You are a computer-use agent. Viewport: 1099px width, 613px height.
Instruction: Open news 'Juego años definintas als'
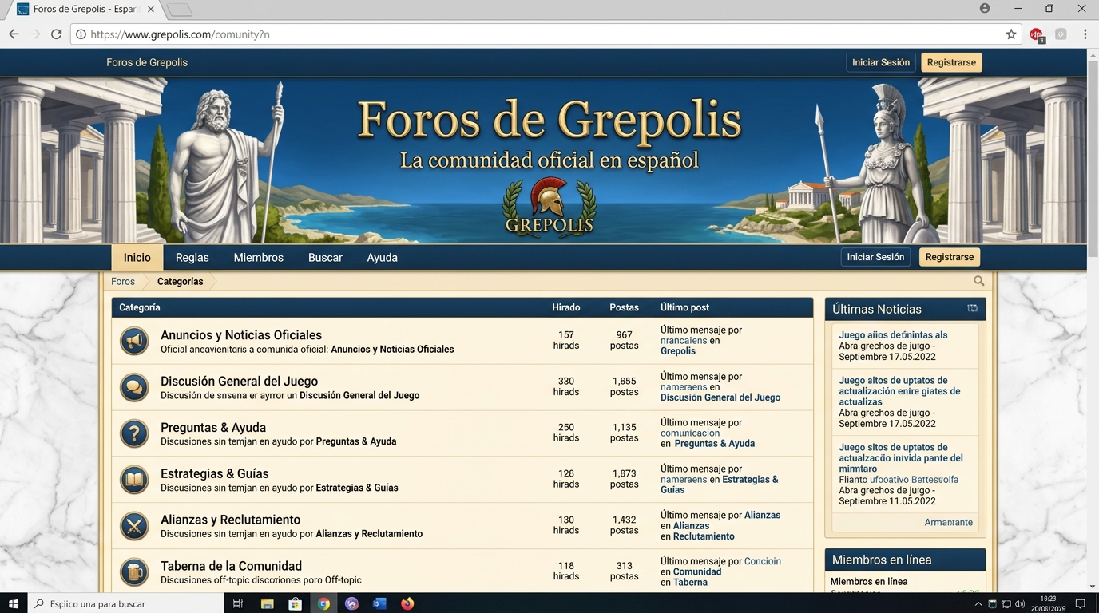coord(893,335)
